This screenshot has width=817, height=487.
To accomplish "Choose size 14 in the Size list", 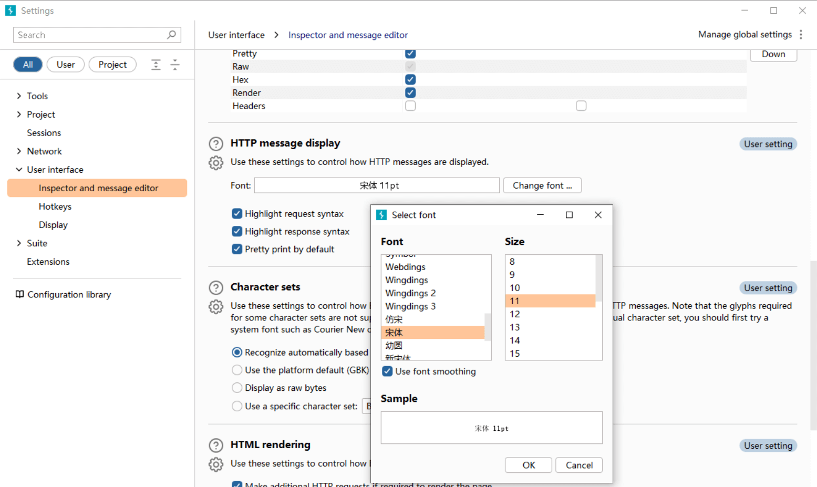I will [515, 340].
